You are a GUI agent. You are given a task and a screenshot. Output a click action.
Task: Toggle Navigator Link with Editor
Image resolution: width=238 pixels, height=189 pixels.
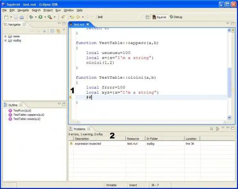[x=58, y=31]
